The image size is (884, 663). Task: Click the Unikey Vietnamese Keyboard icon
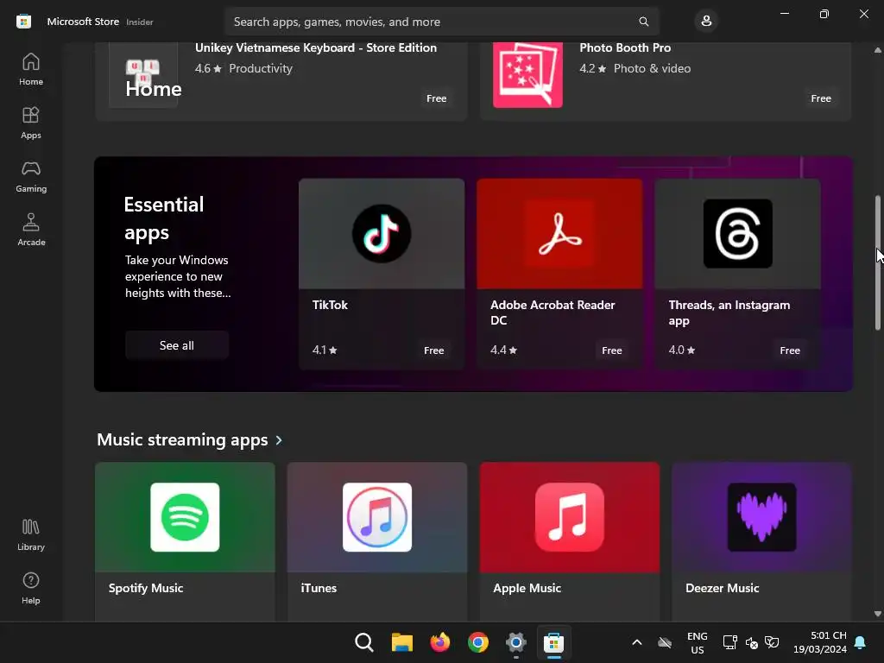(143, 74)
